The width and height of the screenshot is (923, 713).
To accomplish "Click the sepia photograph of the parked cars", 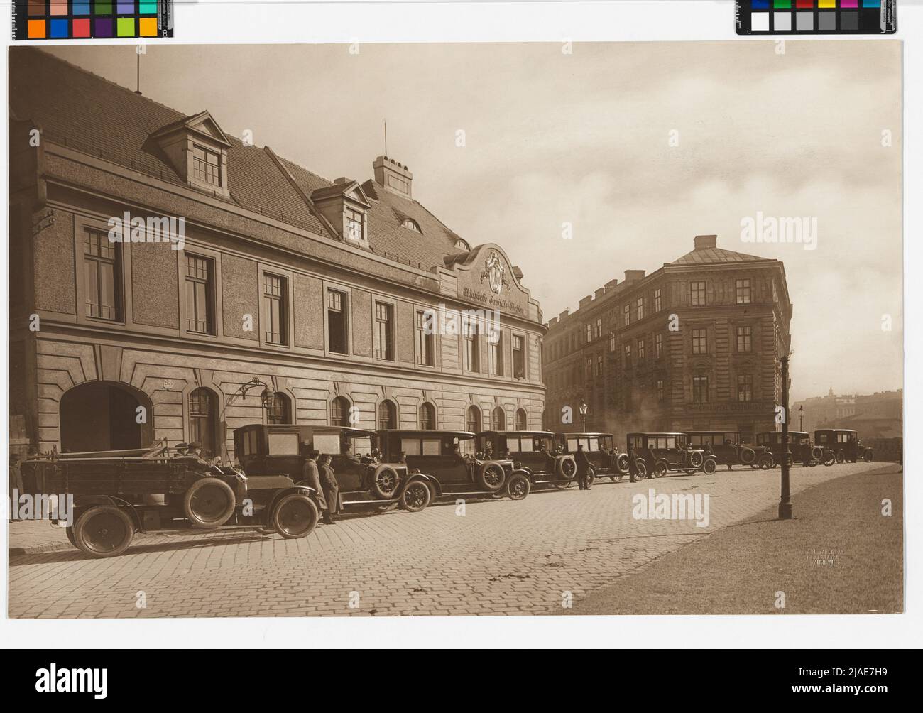I will coord(455,329).
